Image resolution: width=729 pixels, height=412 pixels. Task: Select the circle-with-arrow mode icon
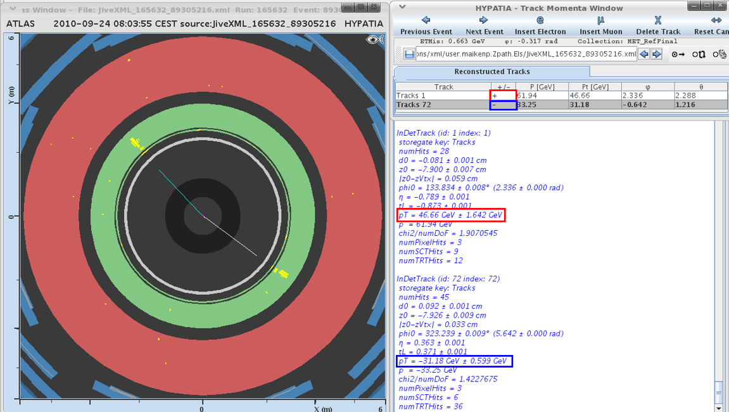678,55
